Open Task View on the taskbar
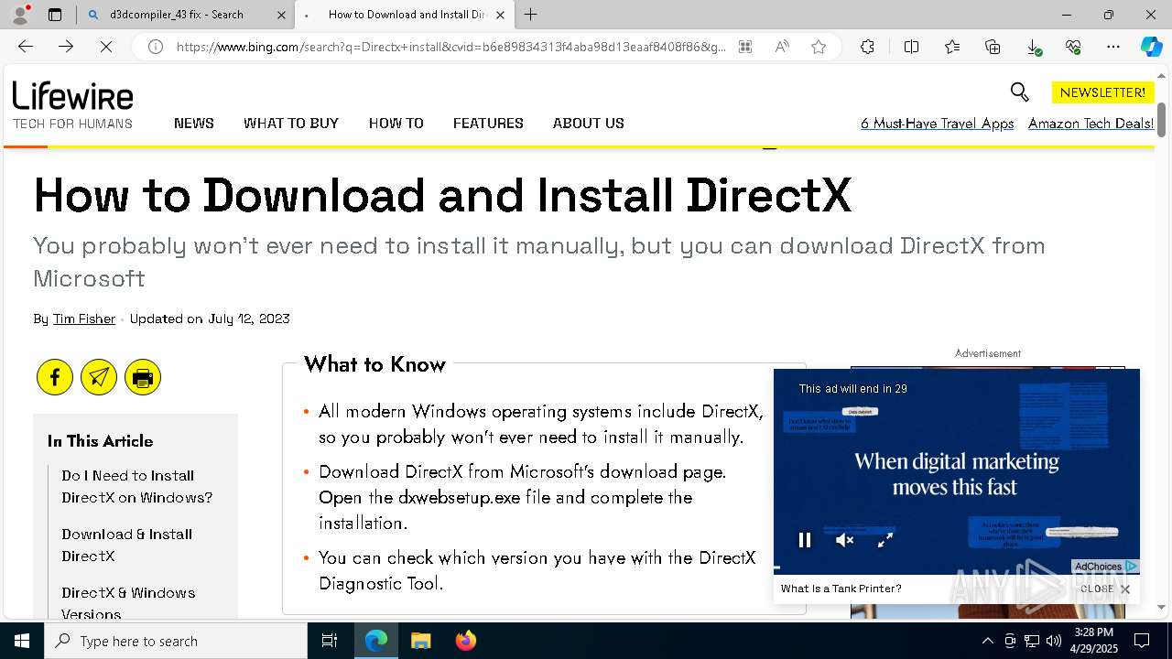Image resolution: width=1172 pixels, height=659 pixels. click(x=330, y=641)
